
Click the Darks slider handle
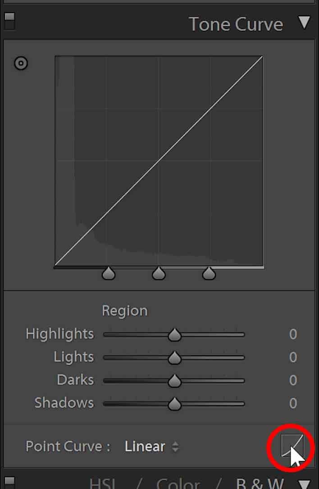click(174, 381)
